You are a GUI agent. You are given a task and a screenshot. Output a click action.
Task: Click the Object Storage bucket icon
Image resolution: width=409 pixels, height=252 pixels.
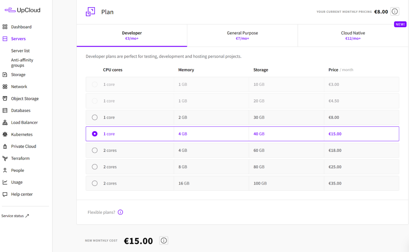tap(5, 98)
